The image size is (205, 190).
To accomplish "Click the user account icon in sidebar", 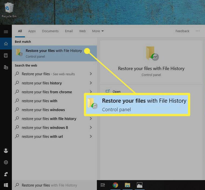I will pyautogui.click(x=6, y=150).
